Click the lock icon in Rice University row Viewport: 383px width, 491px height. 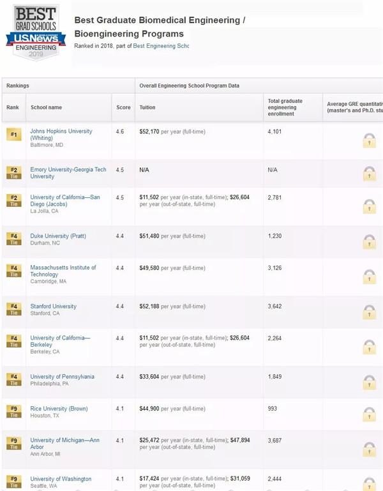(x=369, y=414)
